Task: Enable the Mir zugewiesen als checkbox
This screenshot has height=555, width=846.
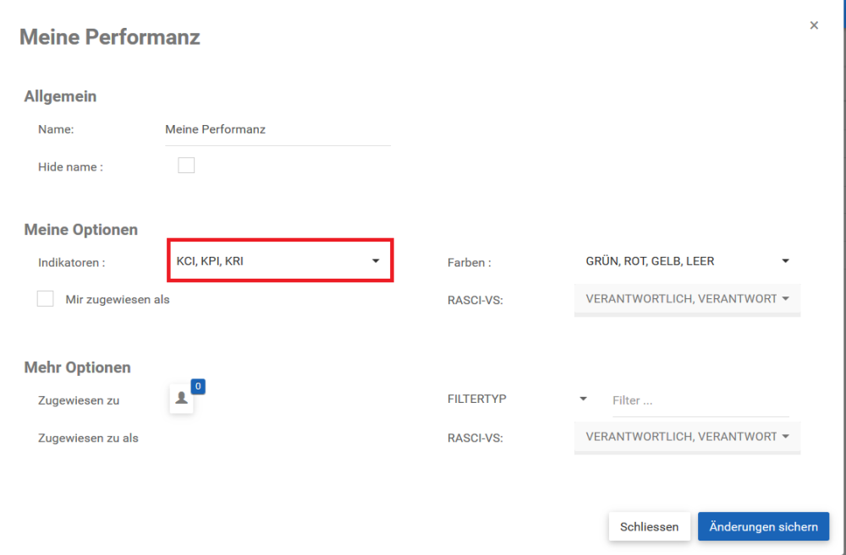Action: [46, 298]
